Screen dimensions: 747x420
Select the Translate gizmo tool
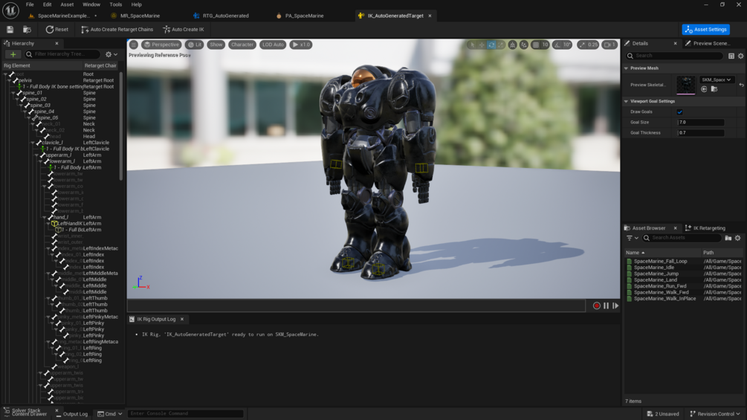click(x=482, y=45)
